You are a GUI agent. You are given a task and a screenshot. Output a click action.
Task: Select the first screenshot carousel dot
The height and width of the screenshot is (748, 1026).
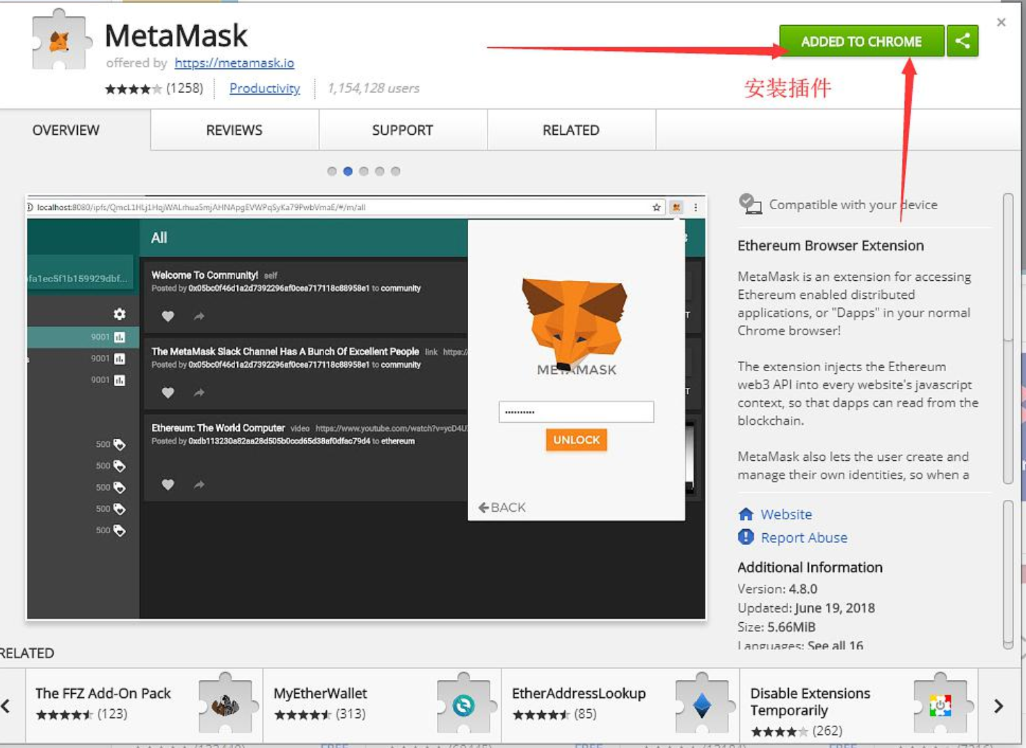[x=332, y=171]
